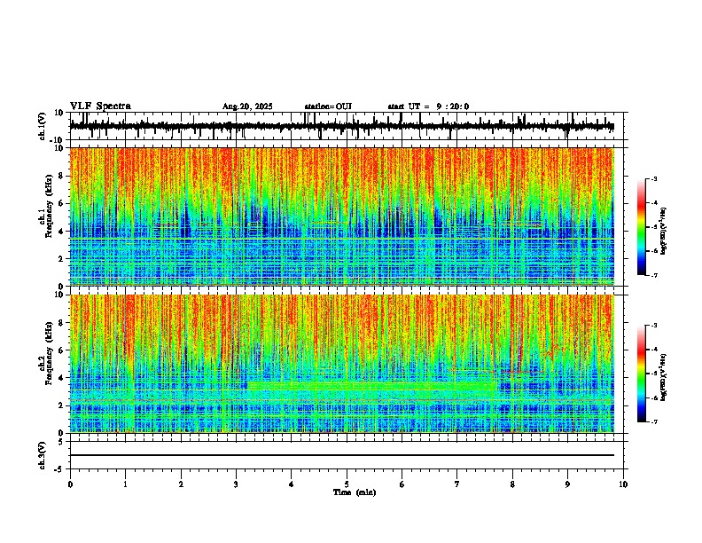Click the 'ch.3(V)' axis label
The height and width of the screenshot is (543, 702).
tap(43, 455)
